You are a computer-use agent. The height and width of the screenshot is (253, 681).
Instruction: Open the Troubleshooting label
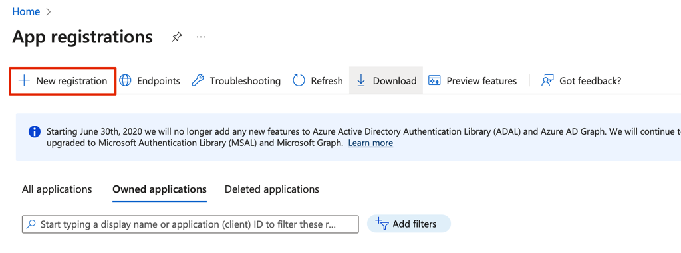245,81
